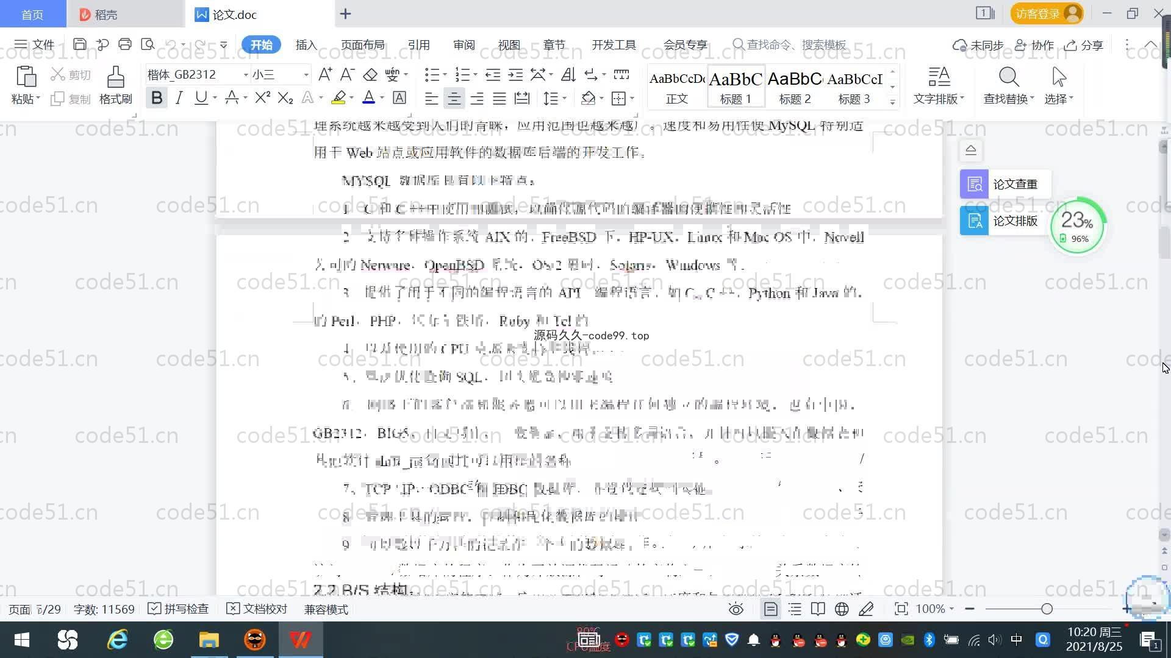Screen dimensions: 1171x658
Task: Click the Document Proofreading button
Action: point(257,609)
